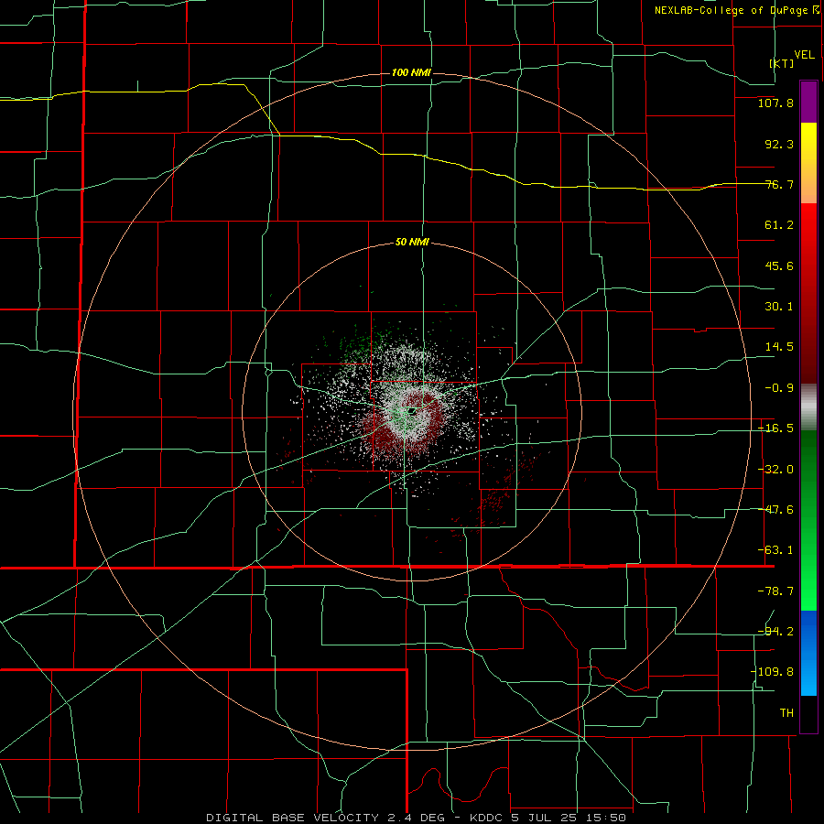Viewport: 824px width, 824px height.
Task: Click the NEXLAB-College of DuPage label
Action: coord(732,10)
